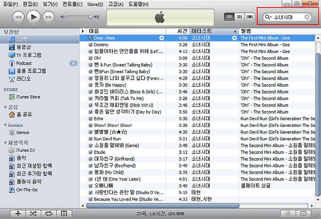Reverse sort order on 아티스트 column
The height and width of the screenshot is (219, 321).
tap(214, 31)
